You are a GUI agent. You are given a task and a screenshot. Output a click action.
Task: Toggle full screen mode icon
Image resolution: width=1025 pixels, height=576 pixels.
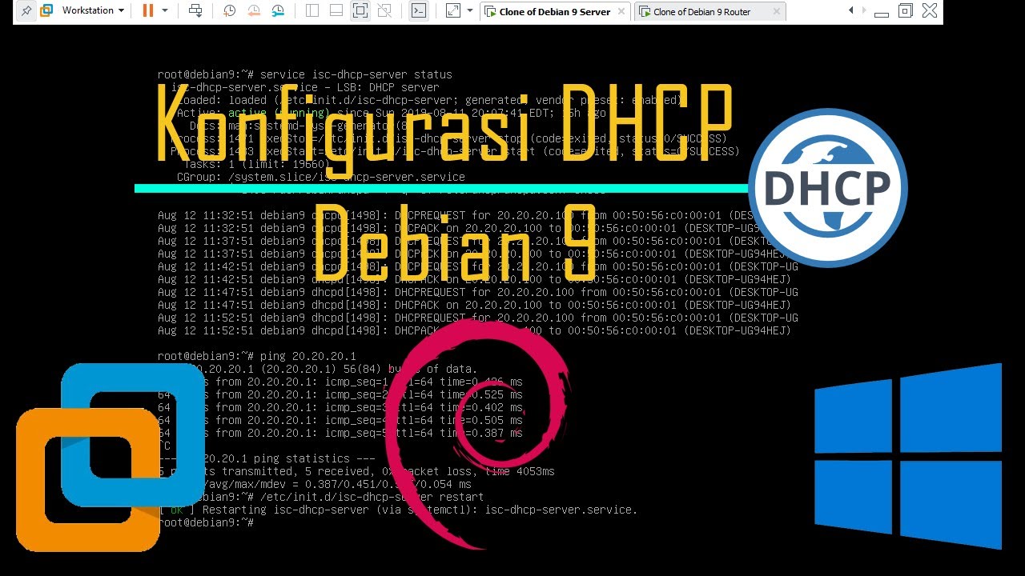pos(360,11)
